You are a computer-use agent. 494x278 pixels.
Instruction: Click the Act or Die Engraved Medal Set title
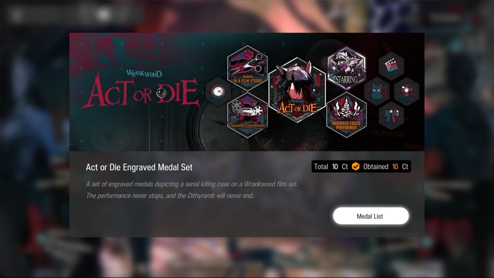[139, 167]
